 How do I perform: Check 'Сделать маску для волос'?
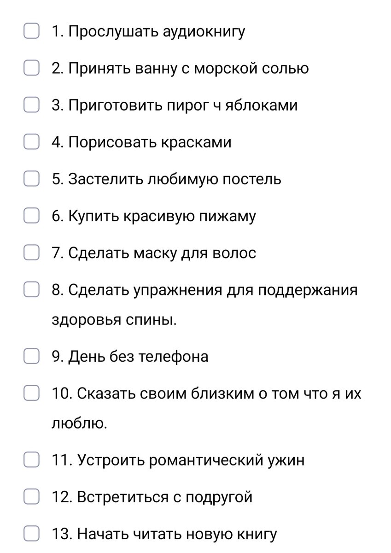coord(31,253)
